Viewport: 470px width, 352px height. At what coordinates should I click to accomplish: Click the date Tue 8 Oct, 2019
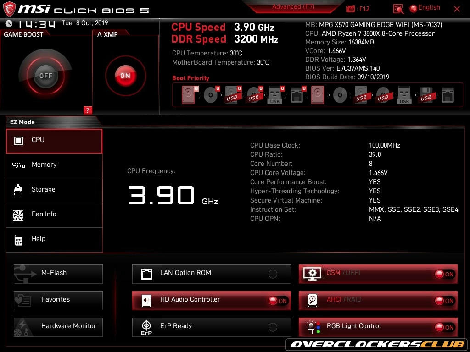coord(84,23)
